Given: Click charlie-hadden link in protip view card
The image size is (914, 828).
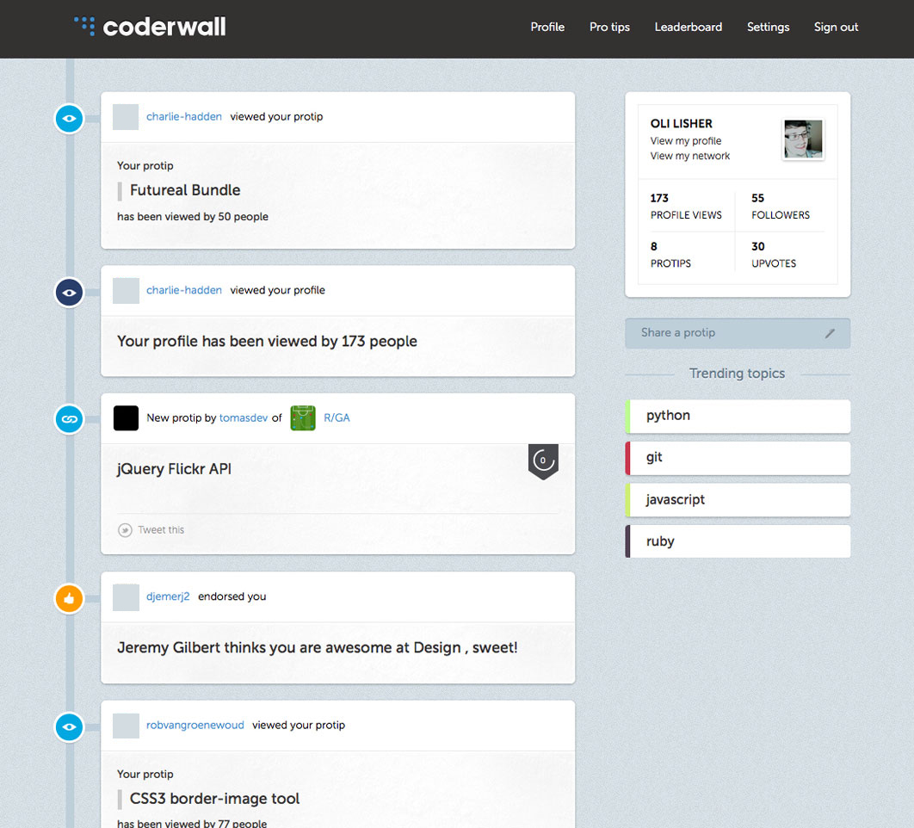Looking at the screenshot, I should pos(183,116).
